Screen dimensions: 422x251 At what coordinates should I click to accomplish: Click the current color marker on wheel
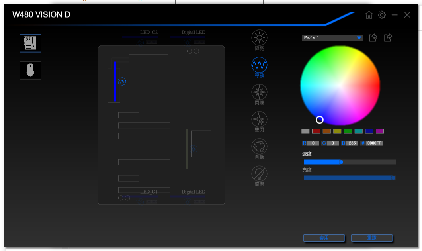point(319,120)
